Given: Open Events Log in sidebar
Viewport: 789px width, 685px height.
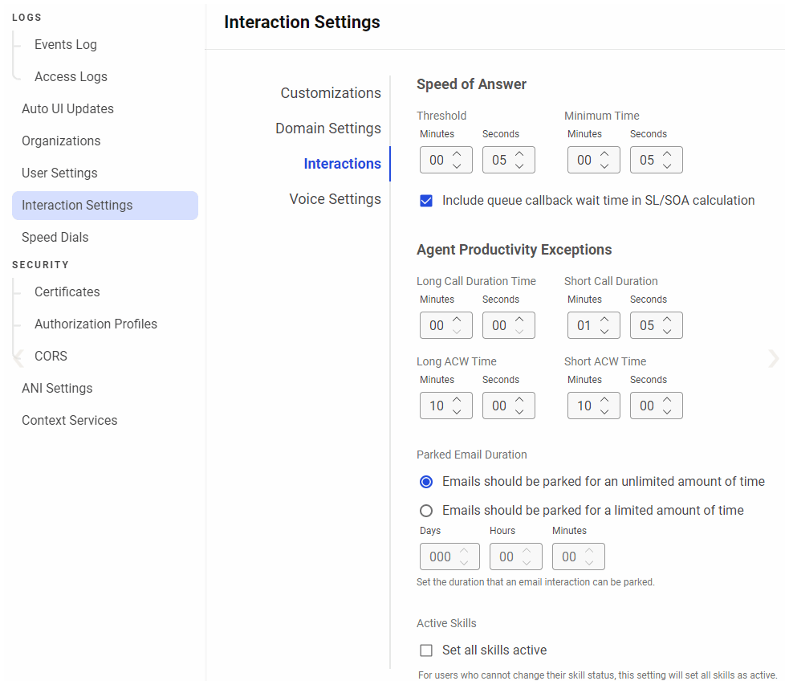Looking at the screenshot, I should (65, 44).
